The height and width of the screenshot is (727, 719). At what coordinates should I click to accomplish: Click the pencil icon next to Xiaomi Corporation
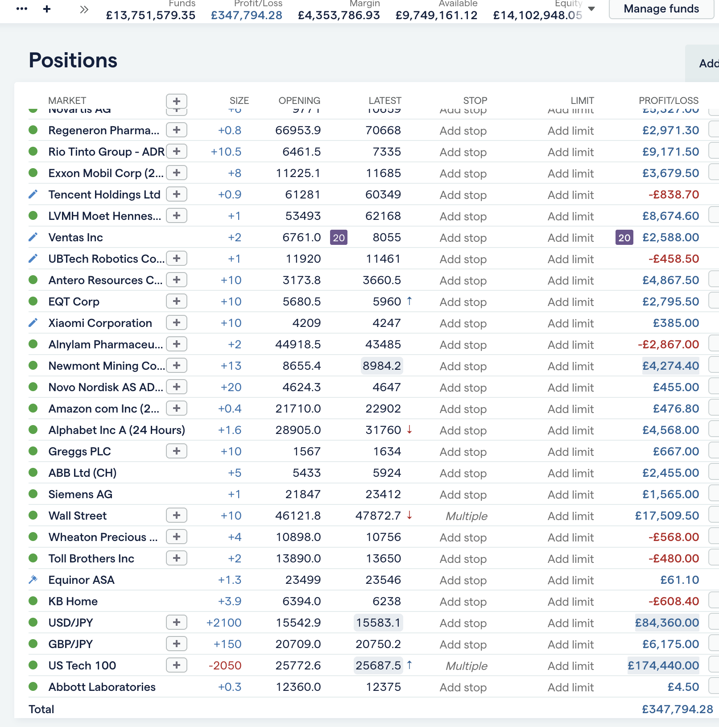(x=33, y=323)
